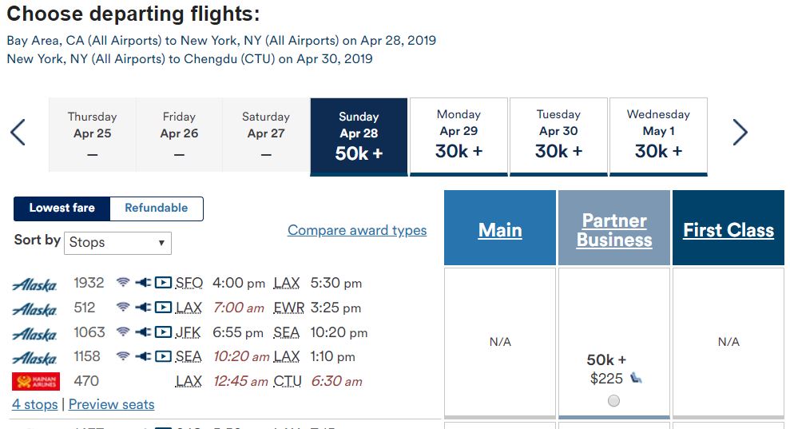Go to previous dates with the left arrow

18,133
